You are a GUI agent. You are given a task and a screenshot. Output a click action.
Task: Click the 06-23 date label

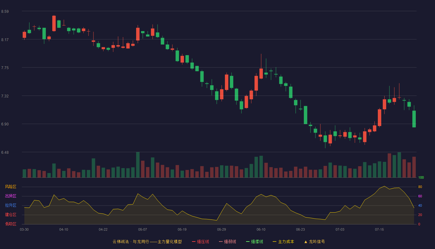point(300,229)
